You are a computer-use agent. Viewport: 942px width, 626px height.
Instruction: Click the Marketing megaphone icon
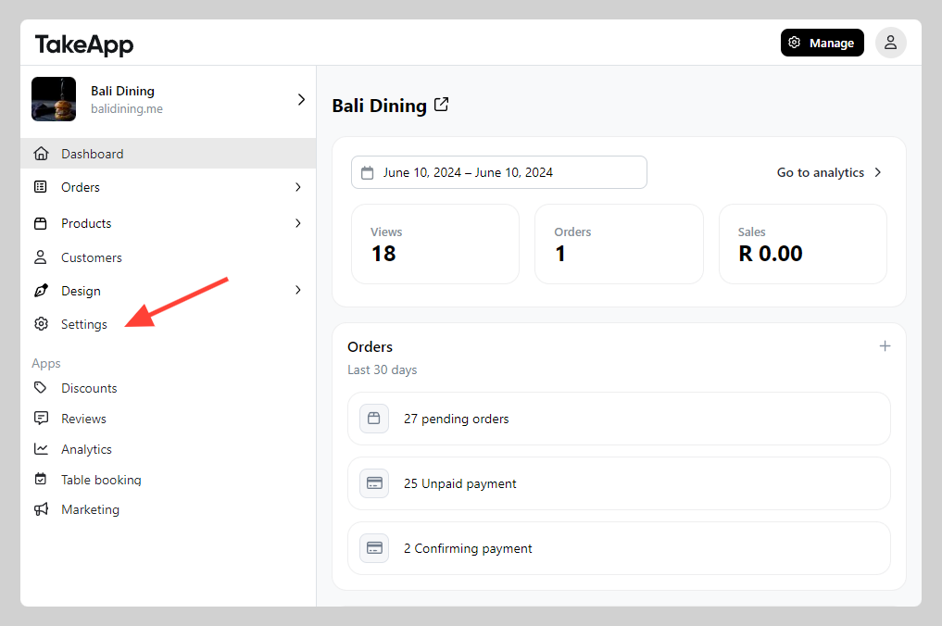(x=41, y=509)
